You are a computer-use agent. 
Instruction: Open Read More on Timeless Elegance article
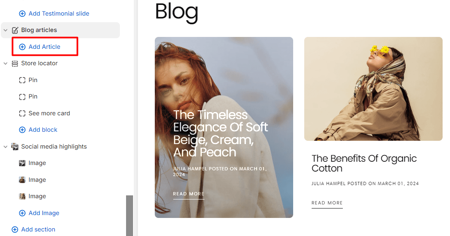(x=188, y=194)
